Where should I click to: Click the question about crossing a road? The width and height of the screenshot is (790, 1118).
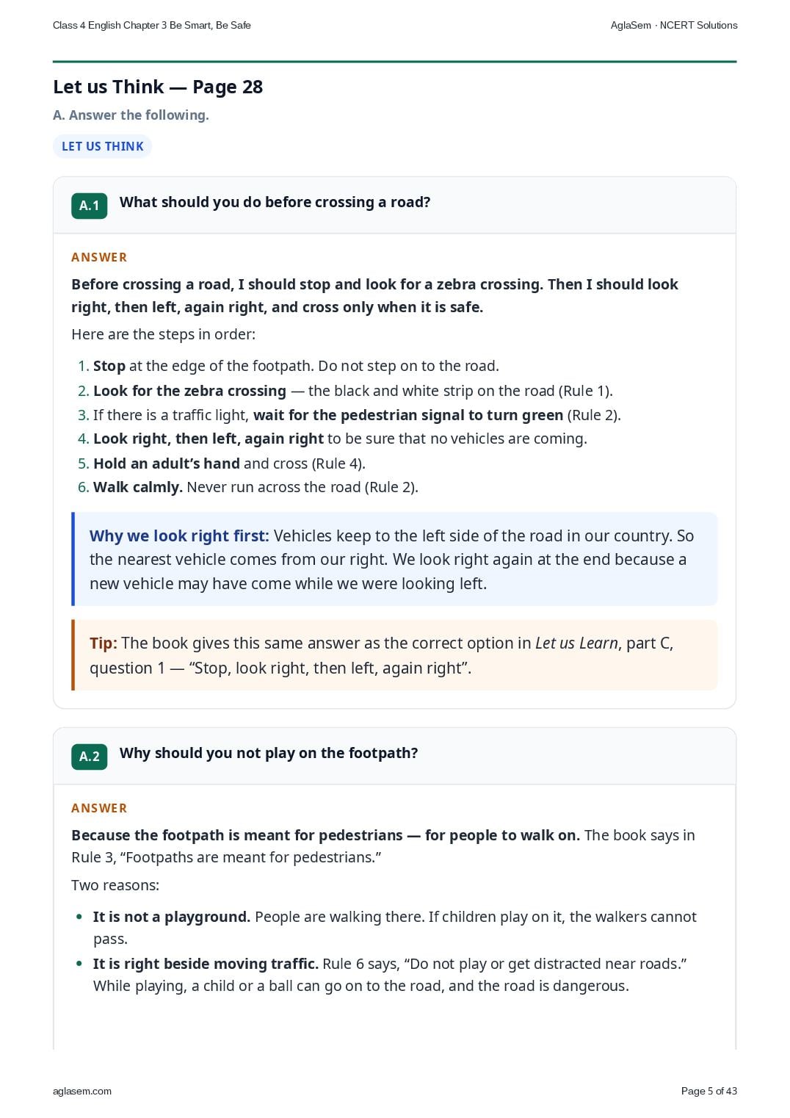[x=275, y=202]
